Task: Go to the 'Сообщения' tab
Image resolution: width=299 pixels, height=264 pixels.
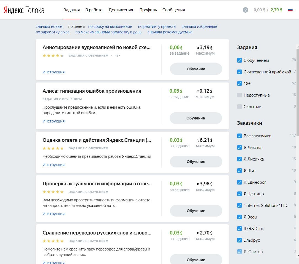Action: pyautogui.click(x=173, y=10)
